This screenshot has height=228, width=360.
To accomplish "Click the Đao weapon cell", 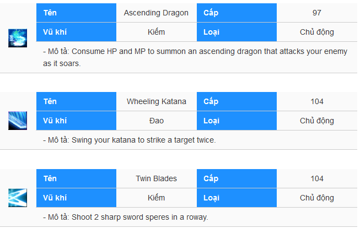I will click(157, 121).
